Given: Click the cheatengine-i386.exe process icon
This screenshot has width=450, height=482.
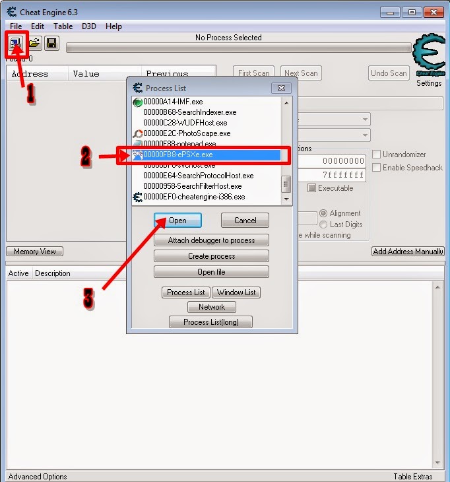Looking at the screenshot, I should click(x=138, y=197).
